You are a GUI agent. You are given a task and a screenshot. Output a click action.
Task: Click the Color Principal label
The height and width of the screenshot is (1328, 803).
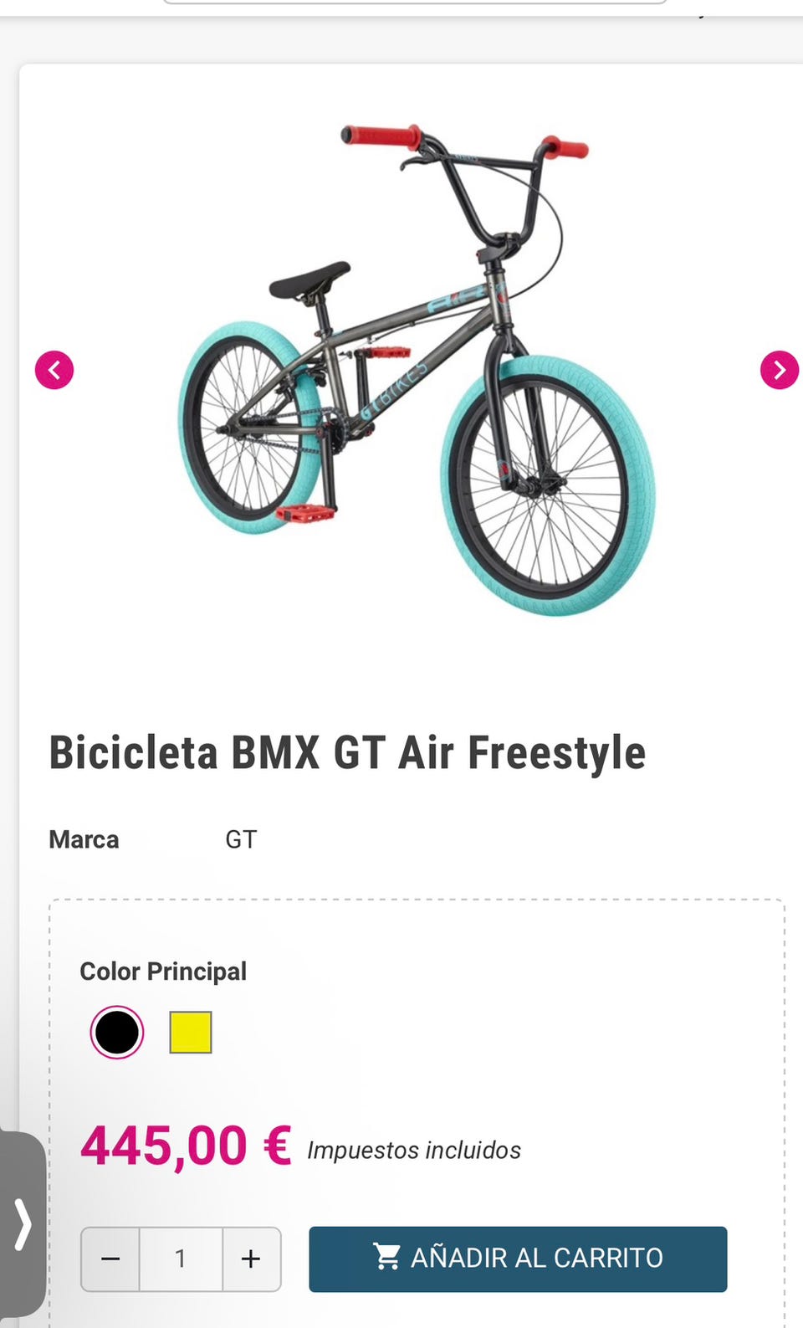[163, 972]
